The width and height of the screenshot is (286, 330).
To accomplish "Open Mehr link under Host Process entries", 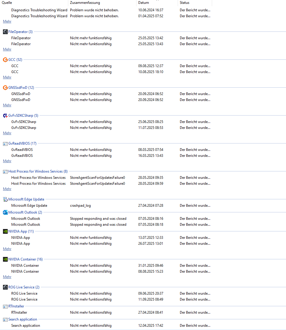I will pyautogui.click(x=7, y=189).
